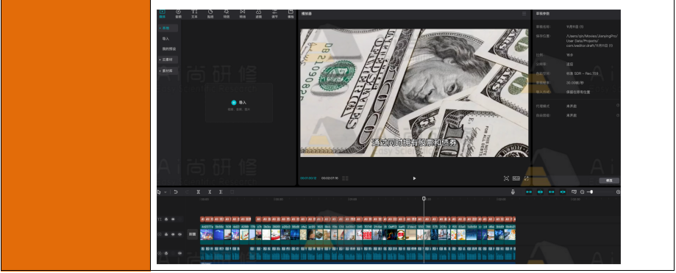
Task: Open the Stickers (贴纸) tab
Action: [x=210, y=14]
